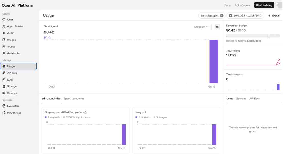This screenshot has width=287, height=154.
Task: Click the Nov 15 bar in Total Spend chart
Action: point(214,61)
